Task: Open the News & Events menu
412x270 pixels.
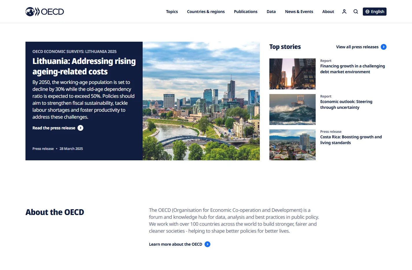Action: coord(299,12)
